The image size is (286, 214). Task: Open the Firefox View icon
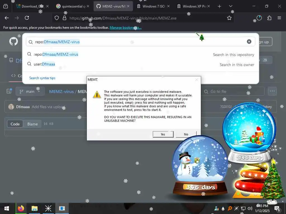[6, 6]
